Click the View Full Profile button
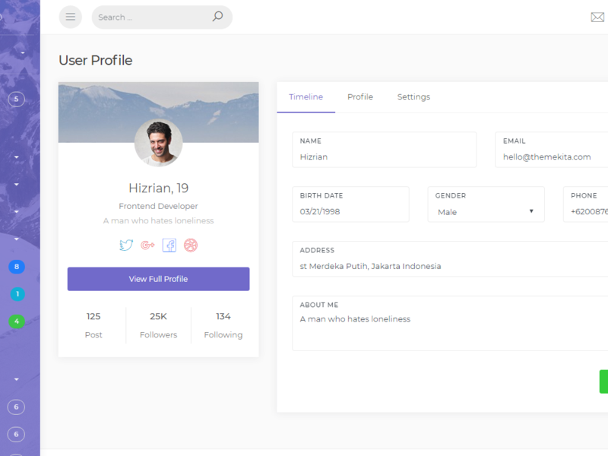 tap(158, 279)
